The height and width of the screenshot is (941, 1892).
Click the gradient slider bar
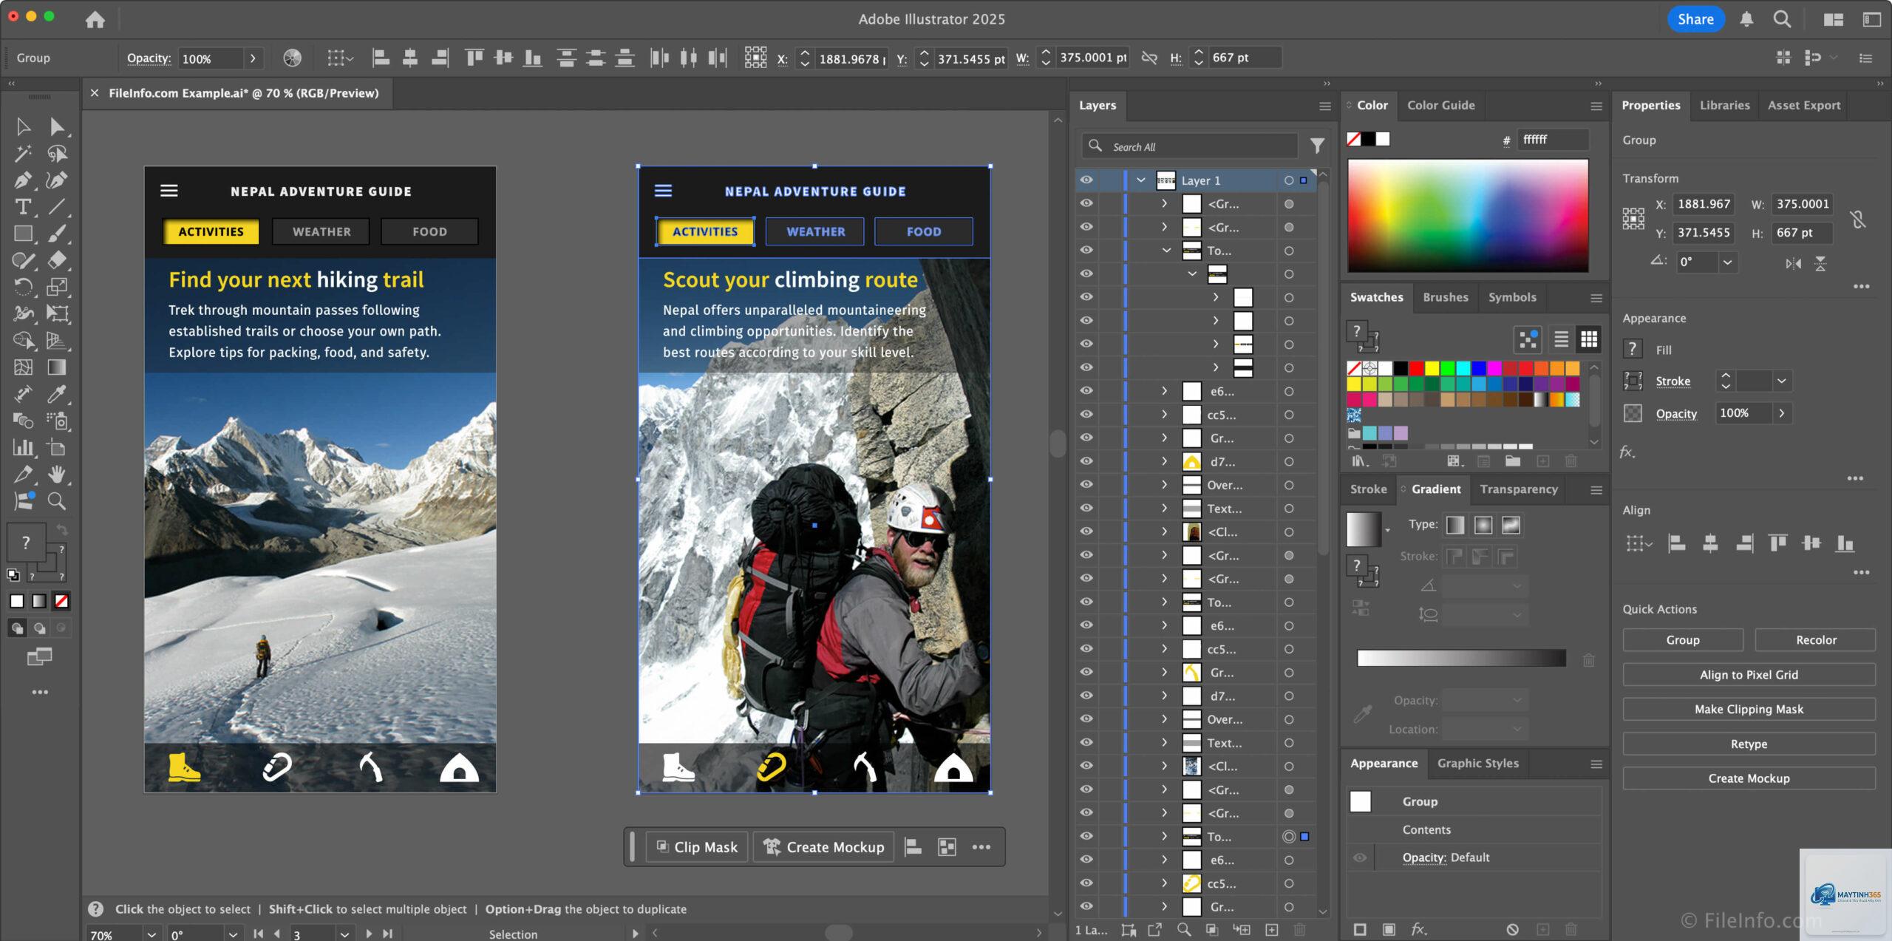[1461, 658]
